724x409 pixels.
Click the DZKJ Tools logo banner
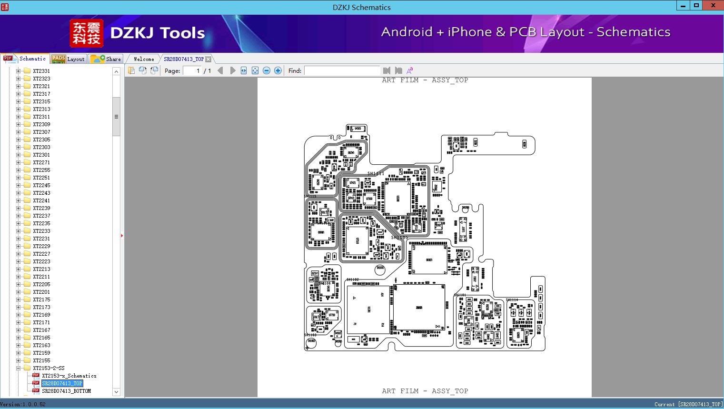(x=138, y=33)
